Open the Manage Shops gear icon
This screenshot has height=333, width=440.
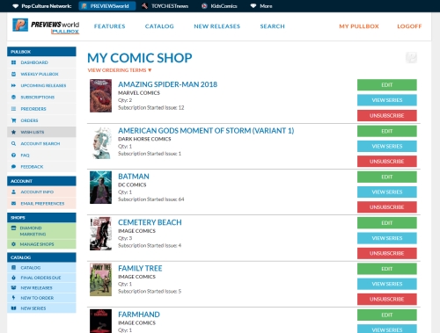(x=13, y=244)
